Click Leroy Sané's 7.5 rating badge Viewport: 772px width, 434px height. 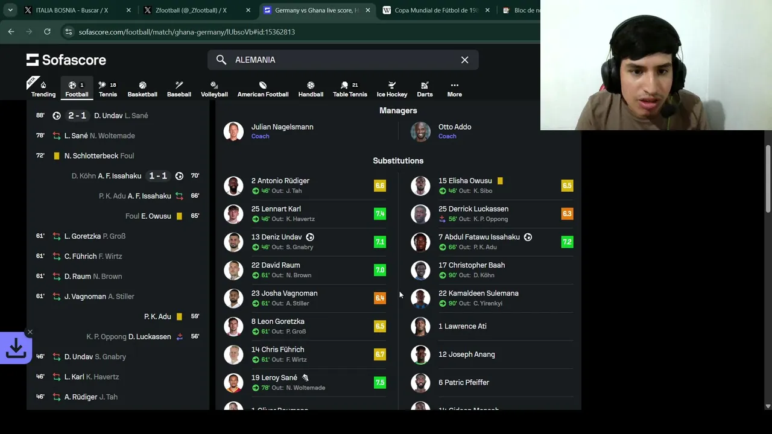coord(379,382)
